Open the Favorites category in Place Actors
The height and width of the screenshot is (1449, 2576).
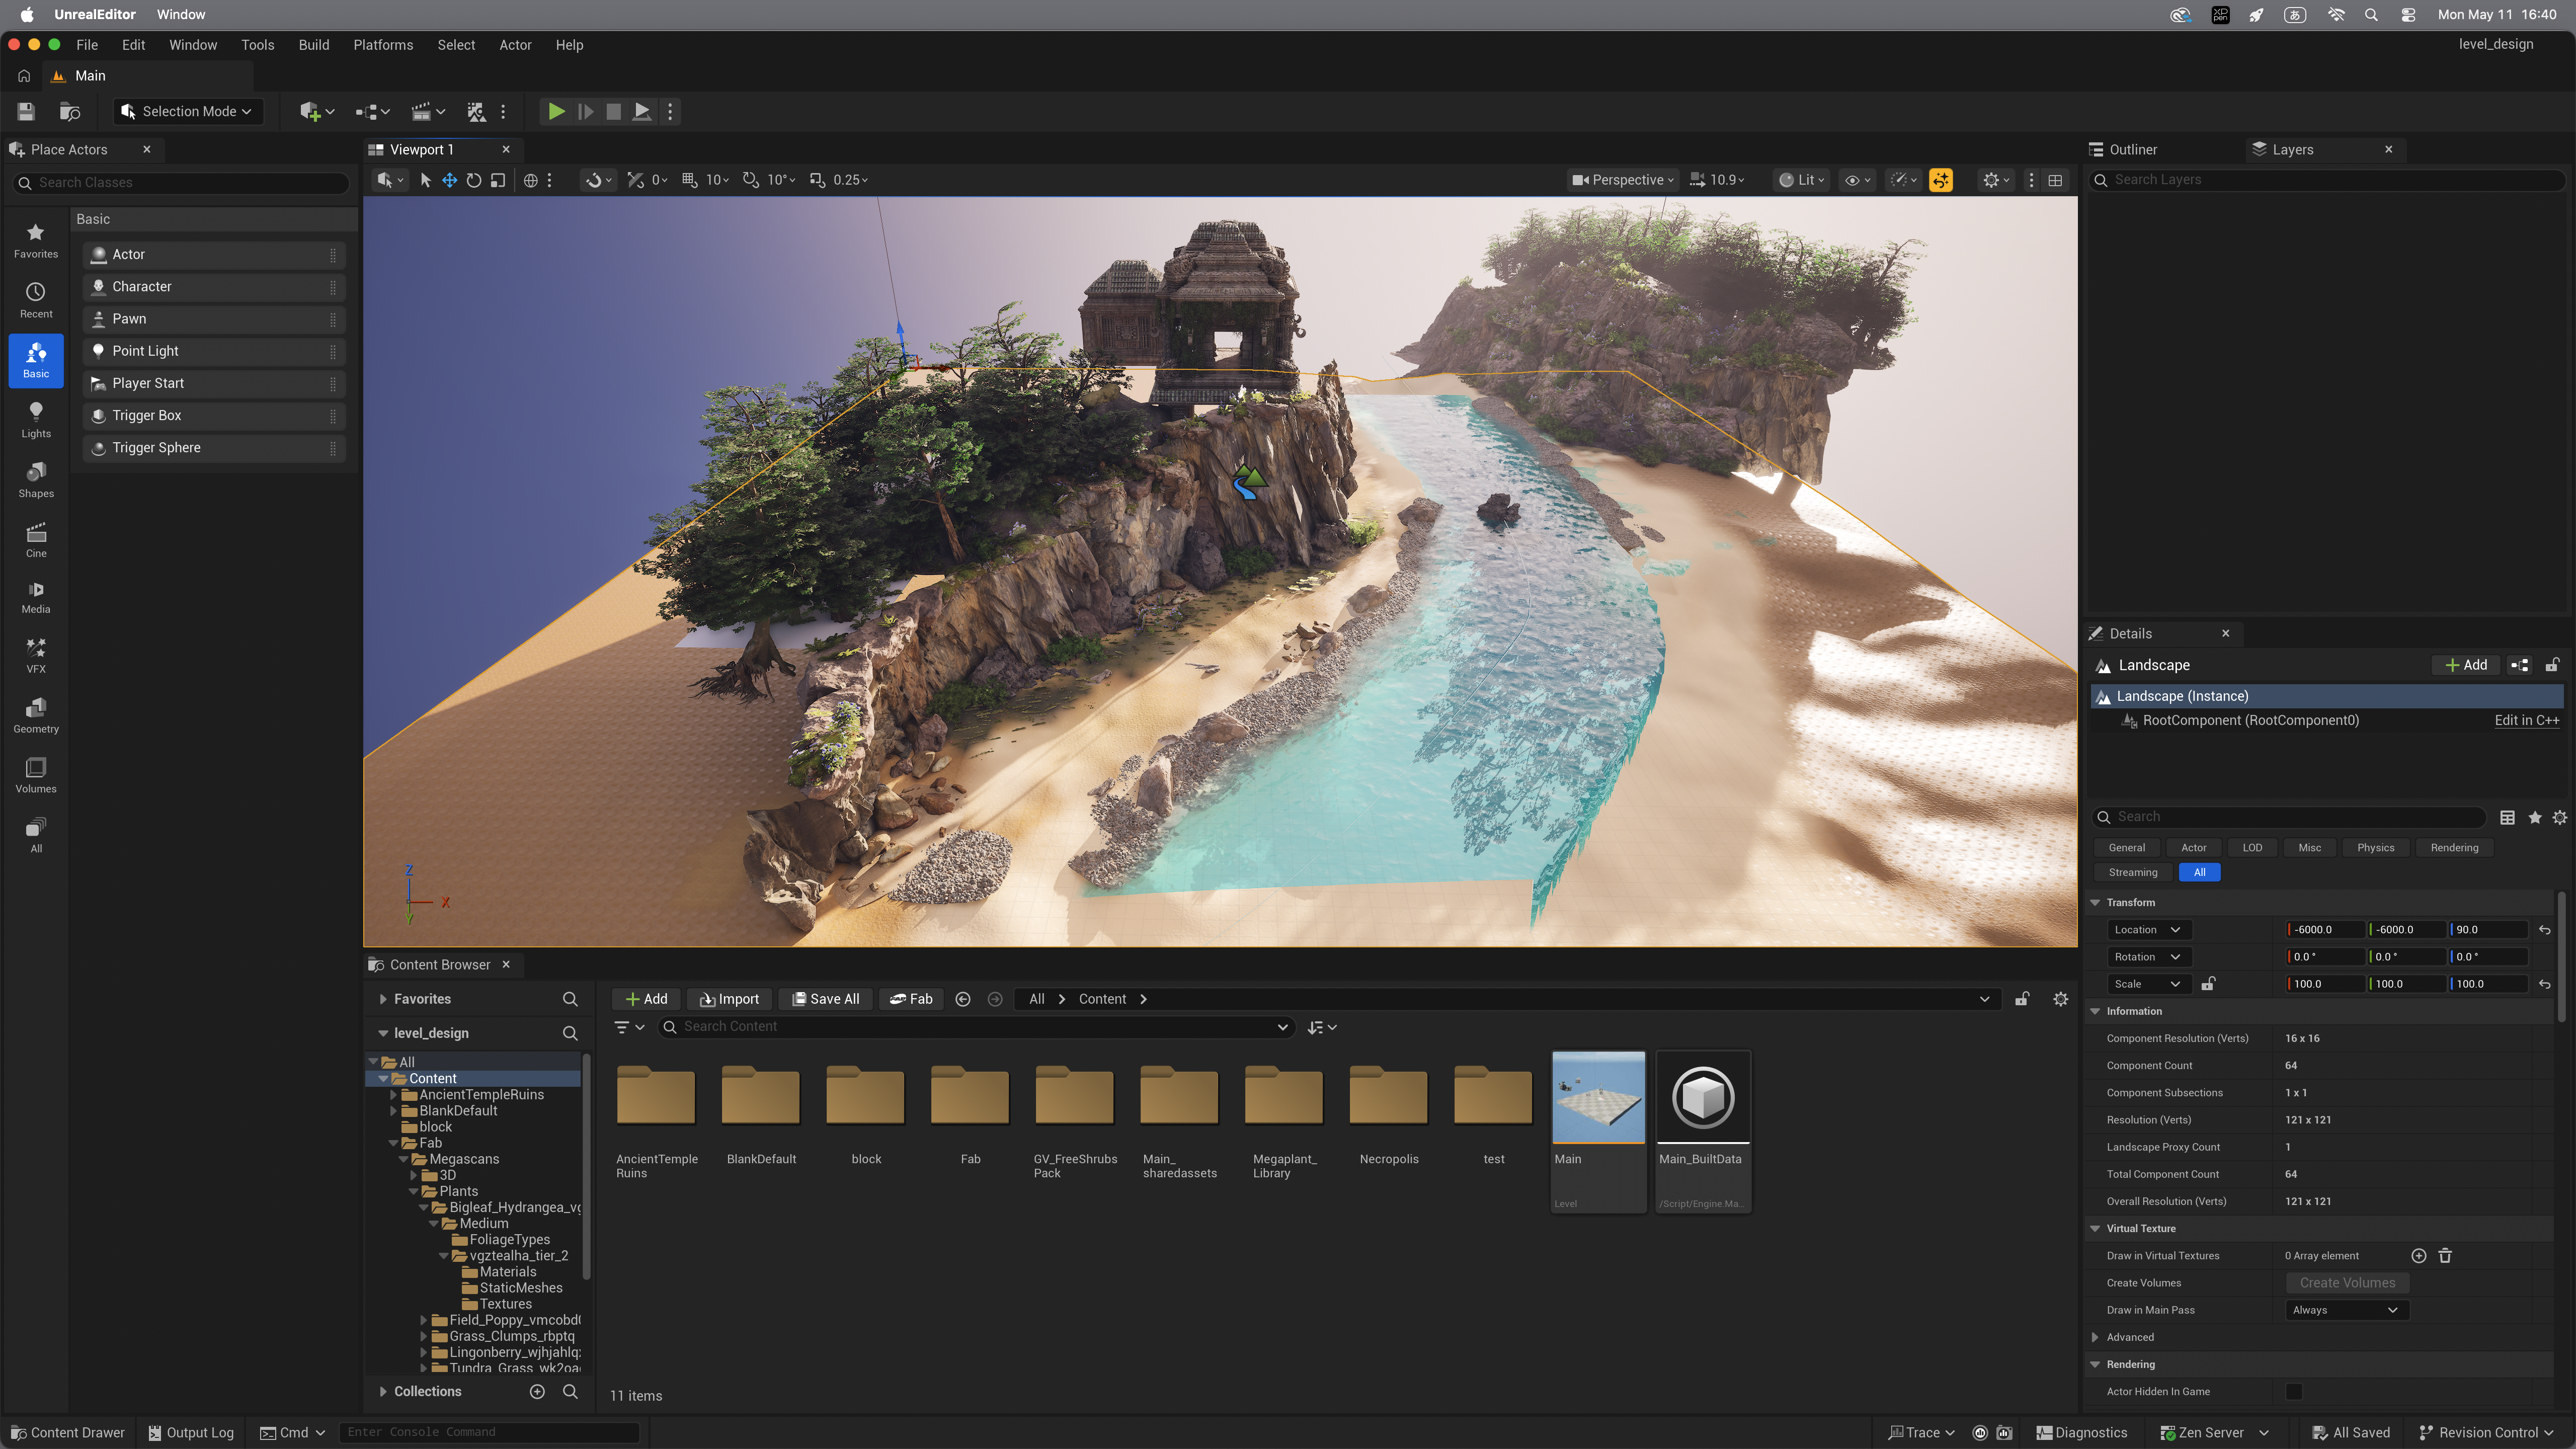click(x=36, y=241)
